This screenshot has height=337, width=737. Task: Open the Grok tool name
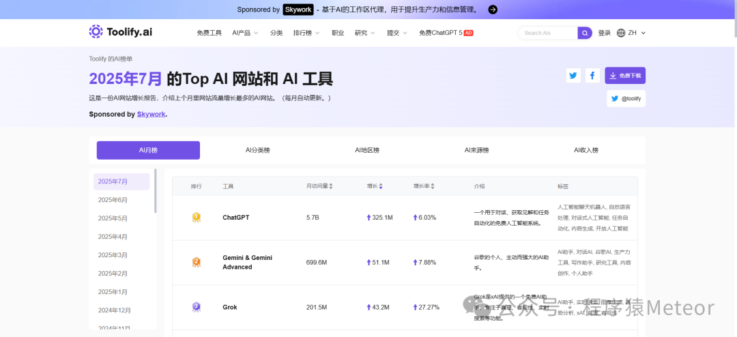coord(230,307)
